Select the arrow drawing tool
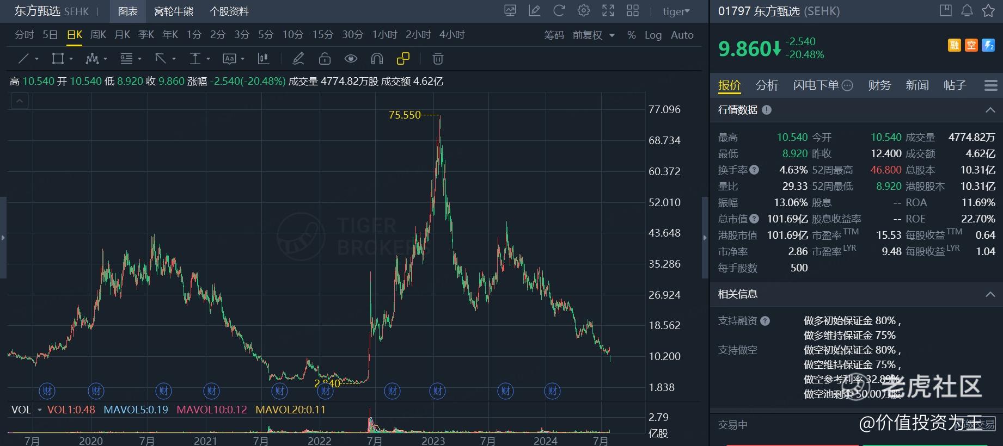The image size is (1003, 446). click(160, 59)
